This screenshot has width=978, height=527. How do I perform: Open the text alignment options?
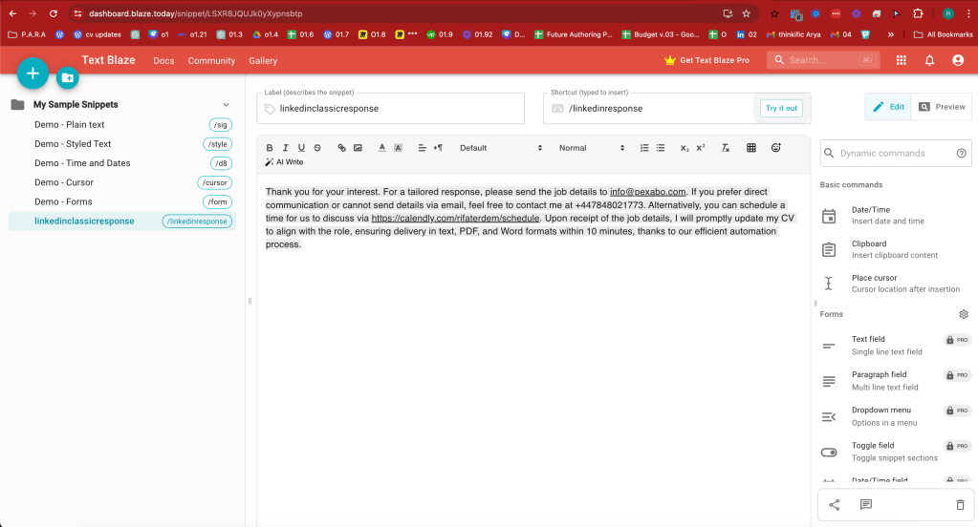point(423,148)
